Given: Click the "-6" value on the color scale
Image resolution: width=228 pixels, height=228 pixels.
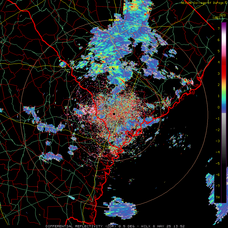Looking at the screenshot, I should 218,175.
